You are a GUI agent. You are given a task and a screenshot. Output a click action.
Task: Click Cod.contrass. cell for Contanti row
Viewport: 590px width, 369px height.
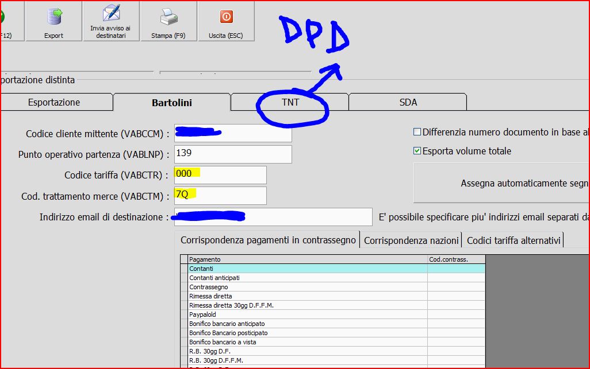coord(457,269)
